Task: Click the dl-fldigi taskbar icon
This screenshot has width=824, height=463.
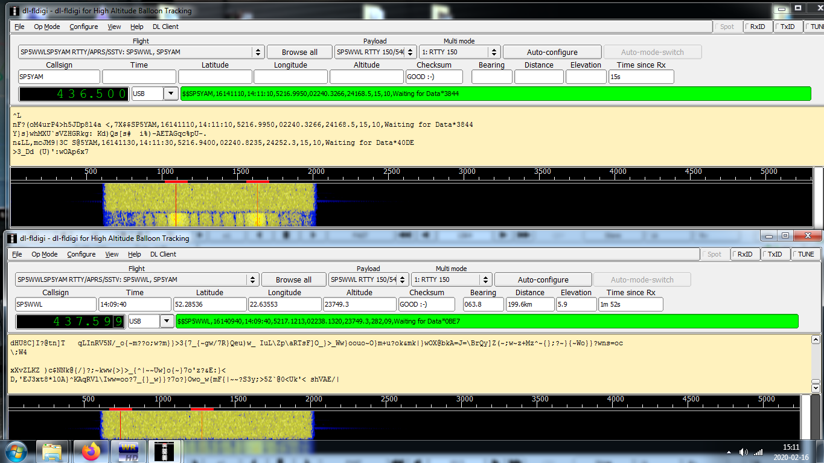Action: point(165,452)
